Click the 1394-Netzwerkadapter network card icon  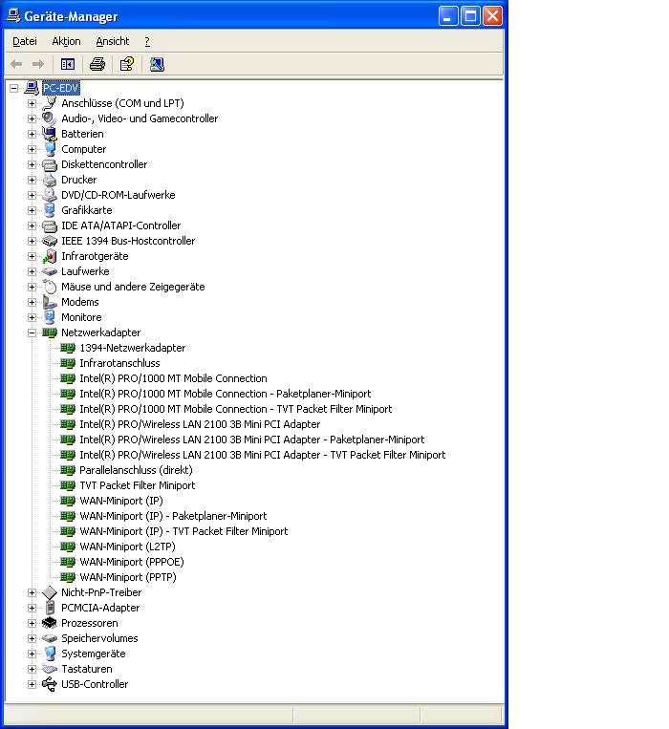pos(68,348)
